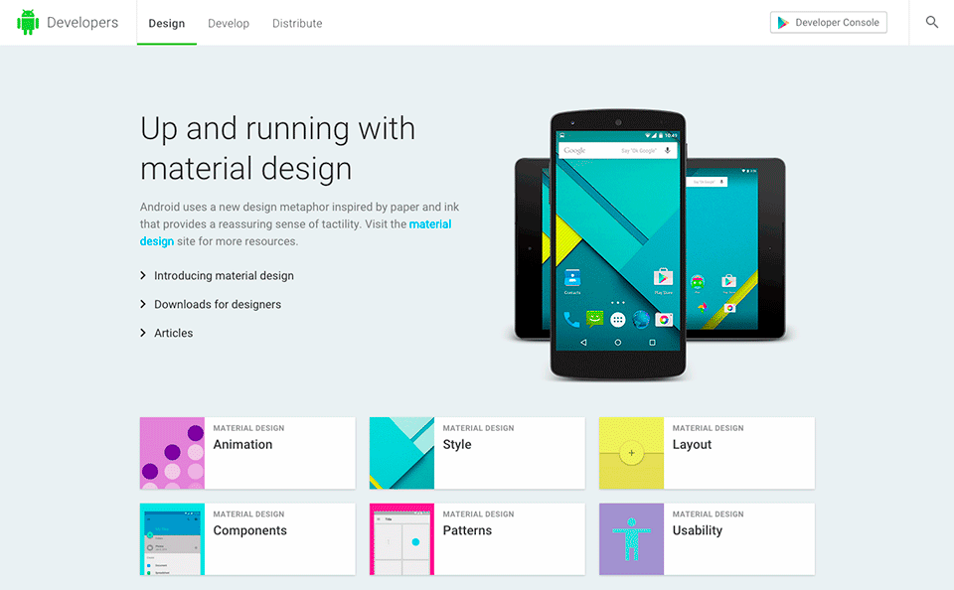Switch to the Develop tab

[228, 23]
